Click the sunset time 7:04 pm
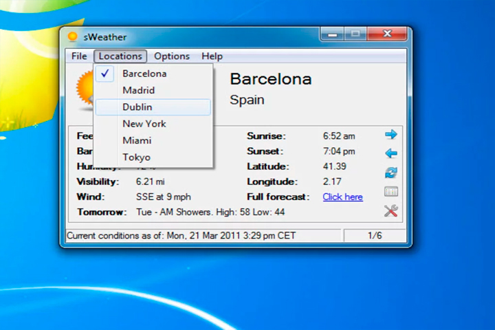The width and height of the screenshot is (495, 330). click(x=339, y=151)
